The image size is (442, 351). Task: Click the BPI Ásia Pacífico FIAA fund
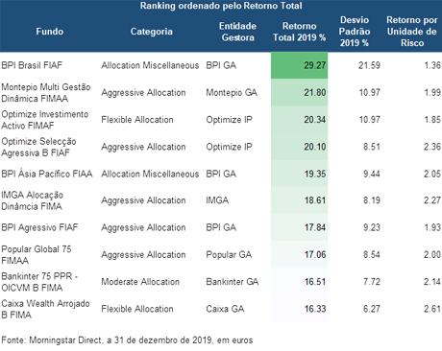pos(47,174)
